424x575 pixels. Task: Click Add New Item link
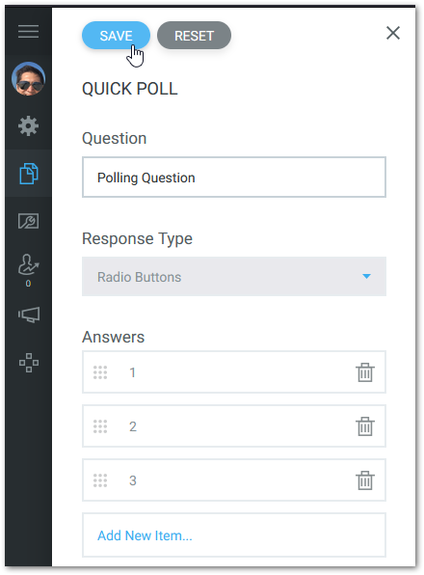point(145,535)
